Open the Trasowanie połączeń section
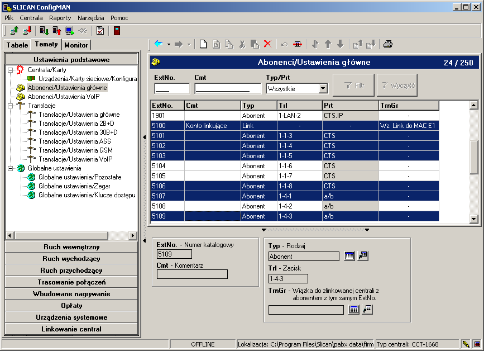 [x=71, y=282]
